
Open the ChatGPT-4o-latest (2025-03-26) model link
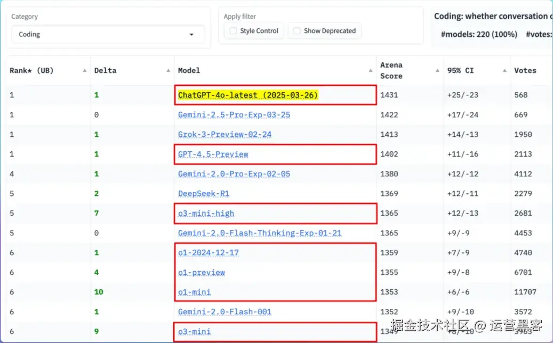pyautogui.click(x=248, y=95)
